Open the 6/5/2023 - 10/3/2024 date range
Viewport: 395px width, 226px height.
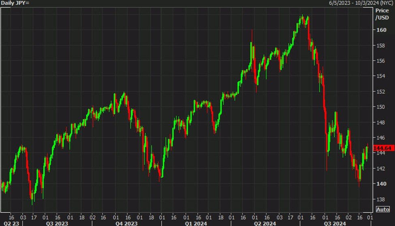click(361, 3)
